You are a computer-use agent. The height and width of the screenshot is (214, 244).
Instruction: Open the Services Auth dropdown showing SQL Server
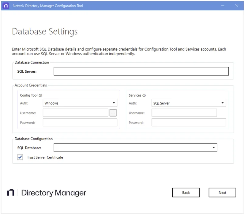tap(189, 103)
